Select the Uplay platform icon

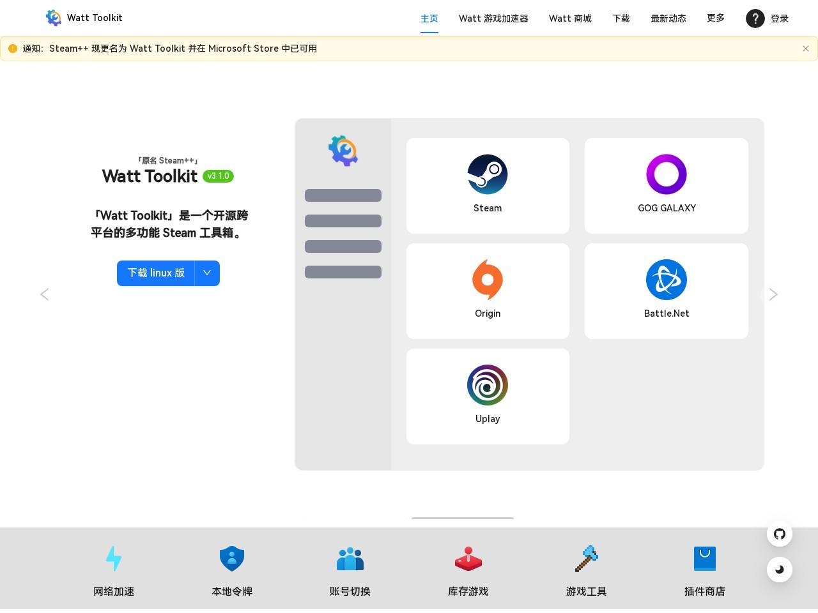[488, 385]
